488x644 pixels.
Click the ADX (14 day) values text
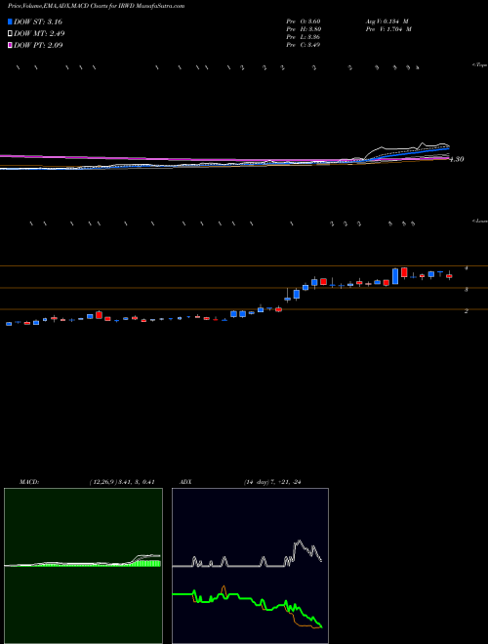(272, 482)
